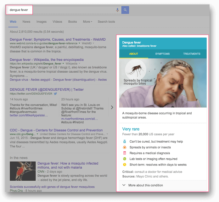Viewport: 219px width, 202px height.
Task: Open the WebMD Dengue Fever result
Action: [x=58, y=39]
